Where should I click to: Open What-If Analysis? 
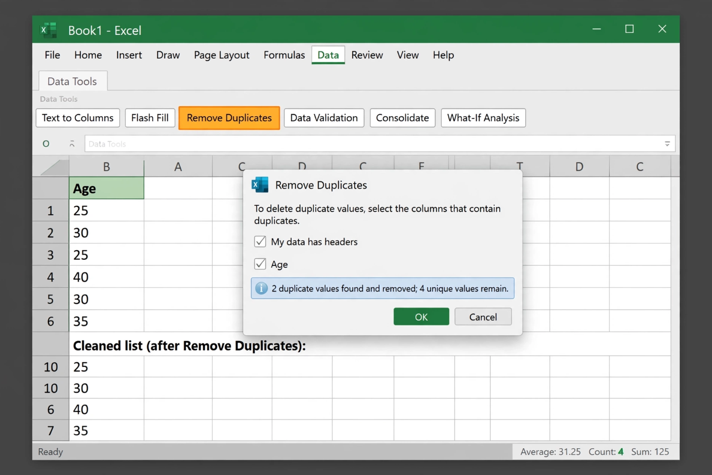pyautogui.click(x=483, y=118)
